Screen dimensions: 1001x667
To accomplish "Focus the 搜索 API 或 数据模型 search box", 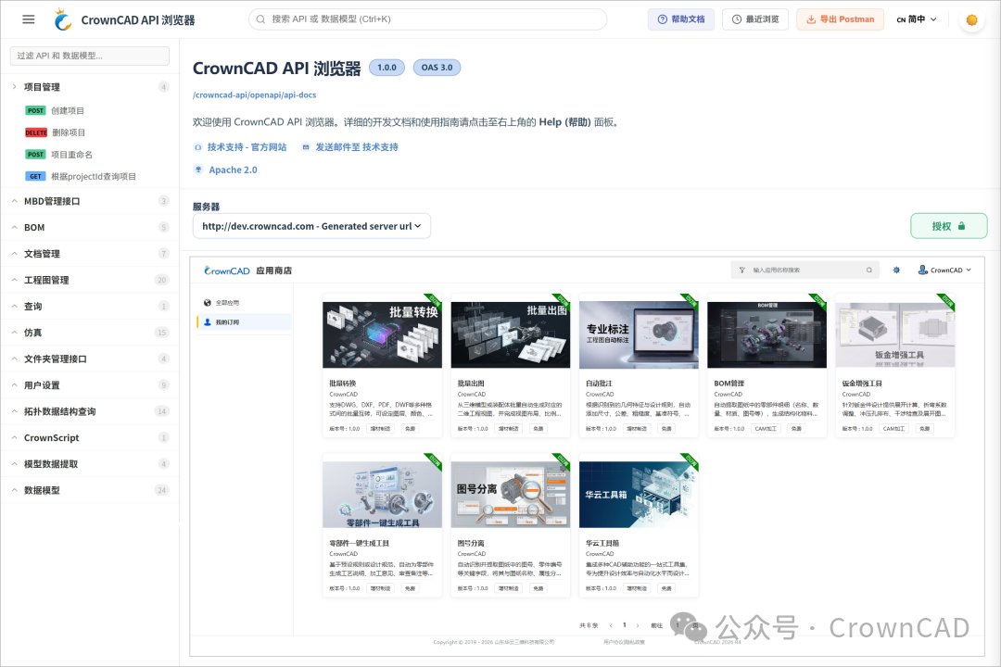I will [x=427, y=19].
